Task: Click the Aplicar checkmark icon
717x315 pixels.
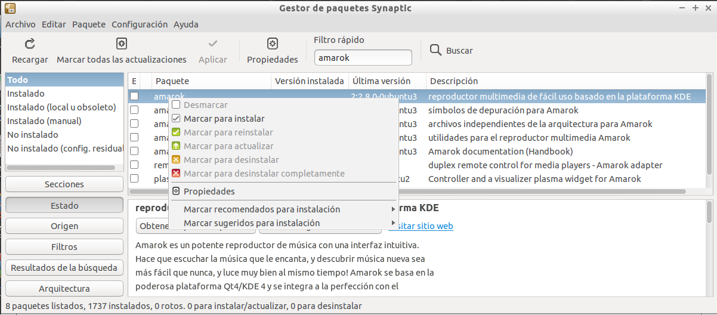Action: coord(213,44)
